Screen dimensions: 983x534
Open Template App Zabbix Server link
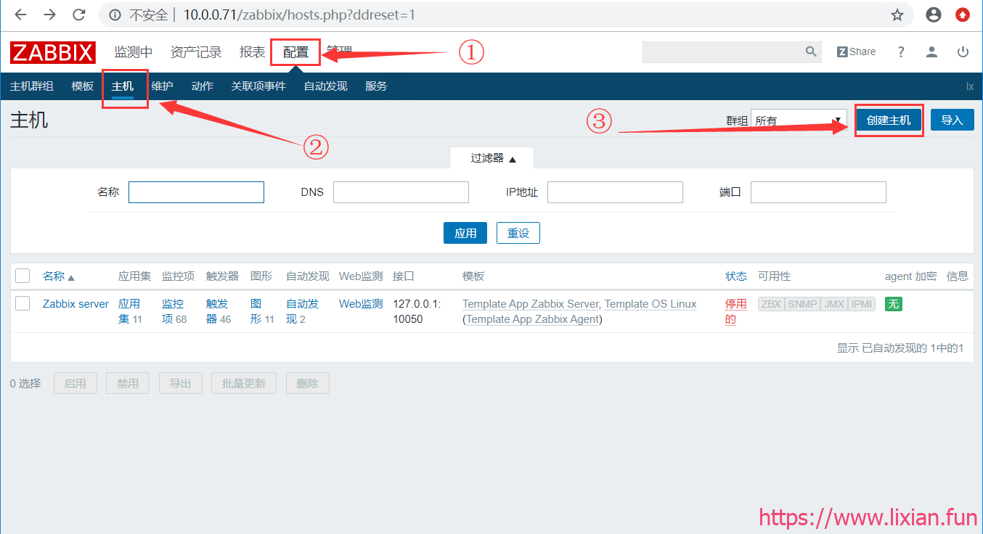pos(531,304)
